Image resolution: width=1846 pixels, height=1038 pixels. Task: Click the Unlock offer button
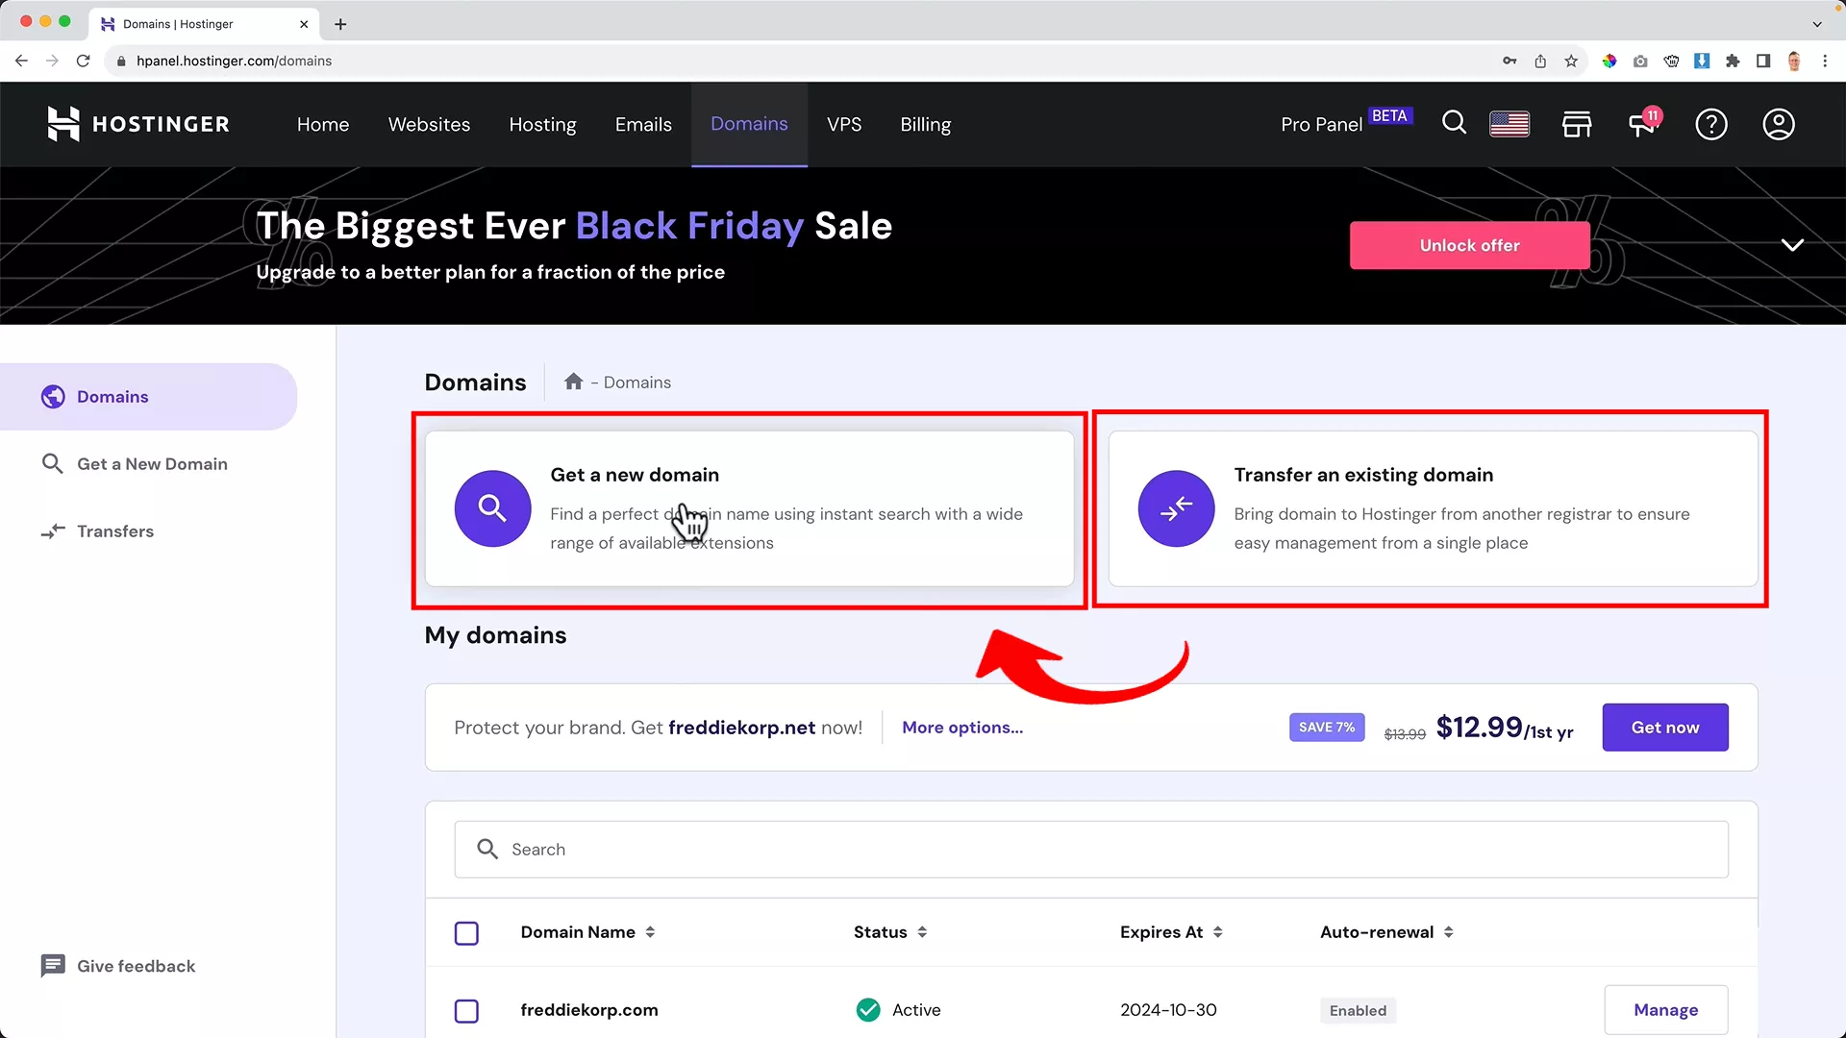click(1469, 245)
